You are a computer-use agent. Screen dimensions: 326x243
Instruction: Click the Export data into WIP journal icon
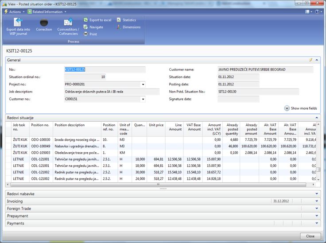click(x=18, y=22)
